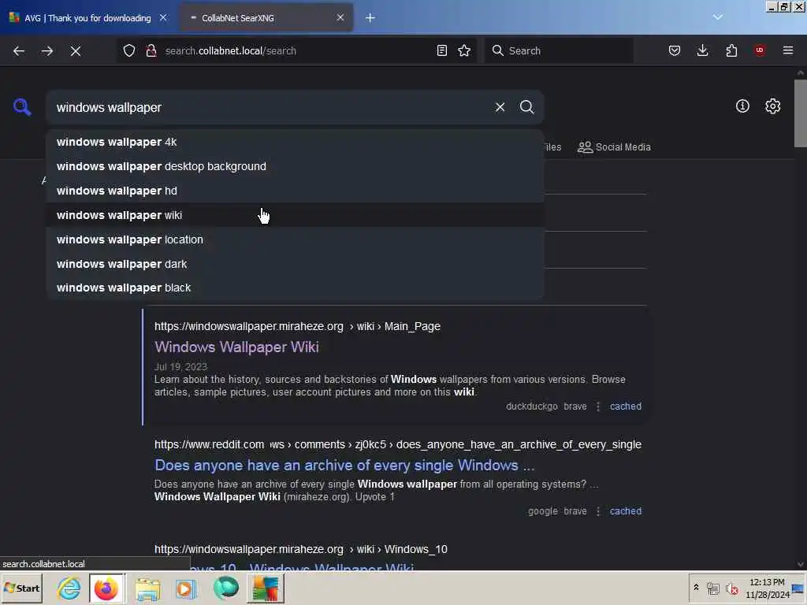
Task: Switch to CollabNet SearXNG tab
Action: coord(266,18)
